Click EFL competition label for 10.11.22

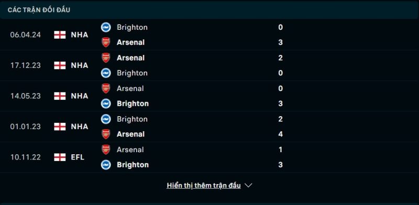pos(78,157)
